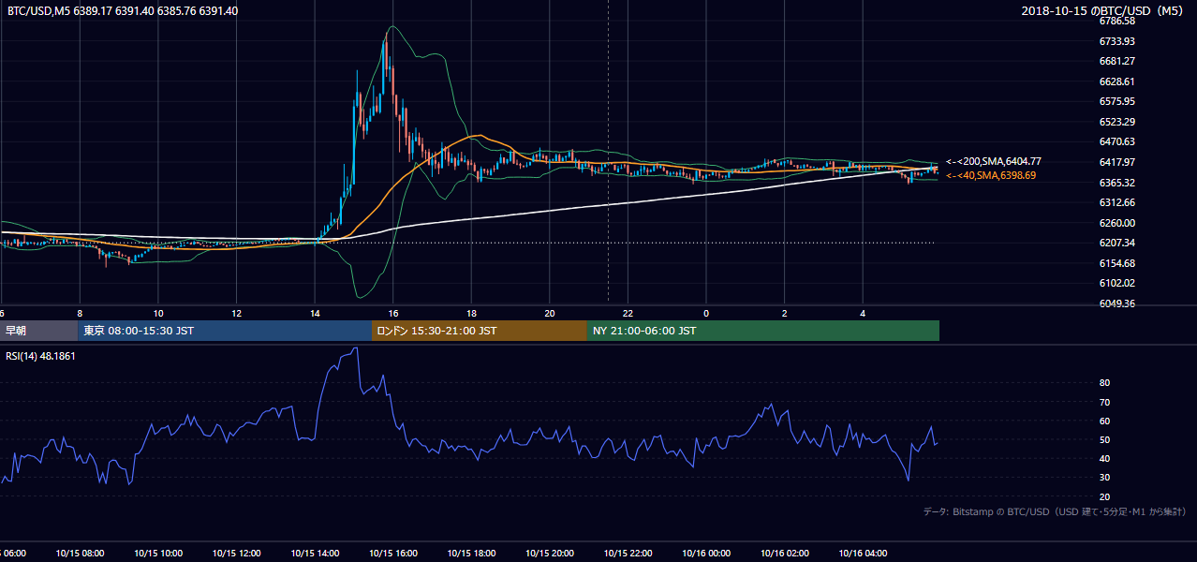Viewport: 1197px width, 562px height.
Task: Click the 10/15 22:00 time axis label
Action: click(x=628, y=554)
